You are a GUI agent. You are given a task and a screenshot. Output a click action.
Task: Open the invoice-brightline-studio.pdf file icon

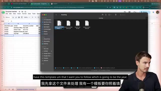point(59,23)
